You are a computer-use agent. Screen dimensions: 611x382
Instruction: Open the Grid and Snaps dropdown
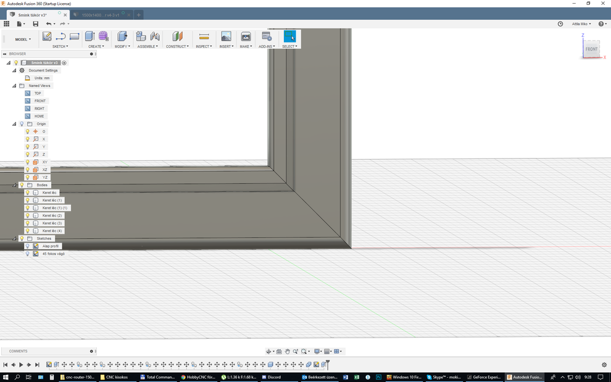click(328, 352)
